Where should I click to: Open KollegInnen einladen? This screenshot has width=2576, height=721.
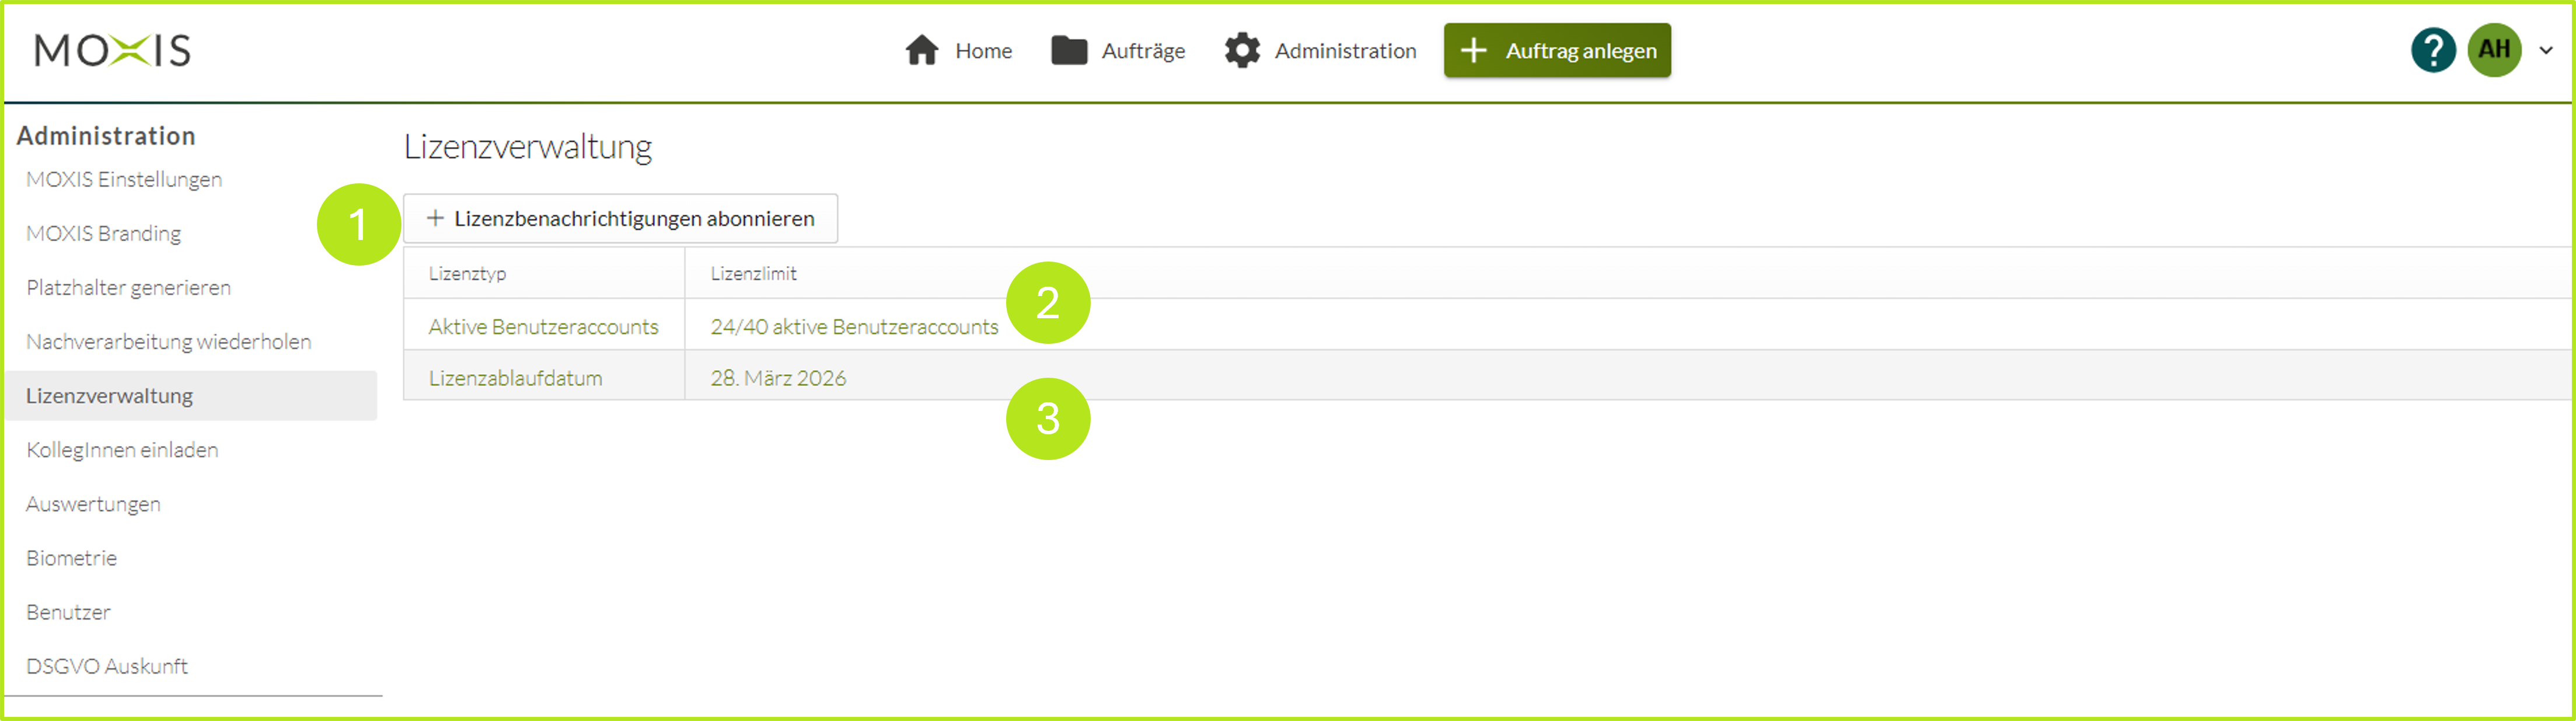click(x=122, y=449)
